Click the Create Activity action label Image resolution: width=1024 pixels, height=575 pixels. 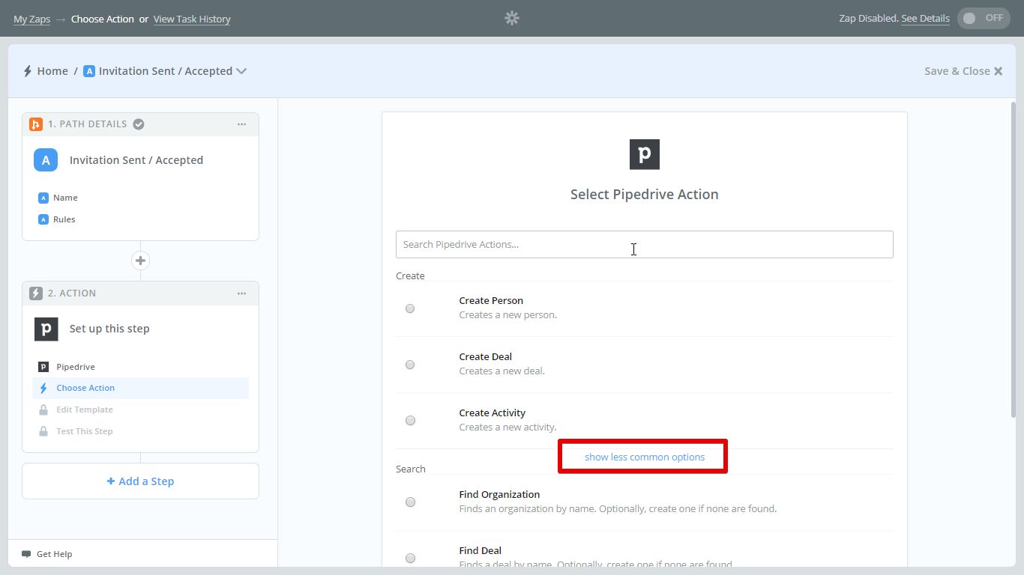point(493,413)
